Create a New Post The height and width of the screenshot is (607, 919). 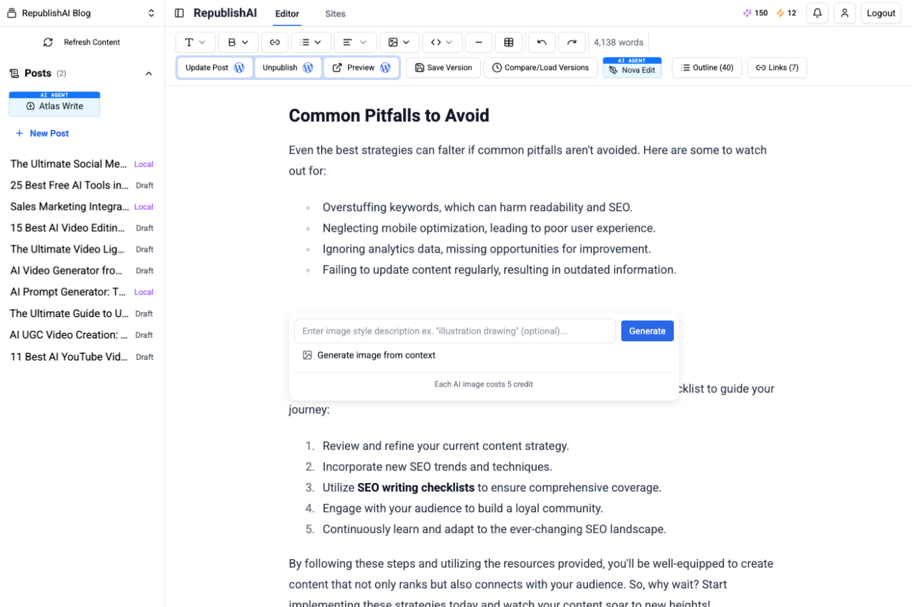point(42,133)
